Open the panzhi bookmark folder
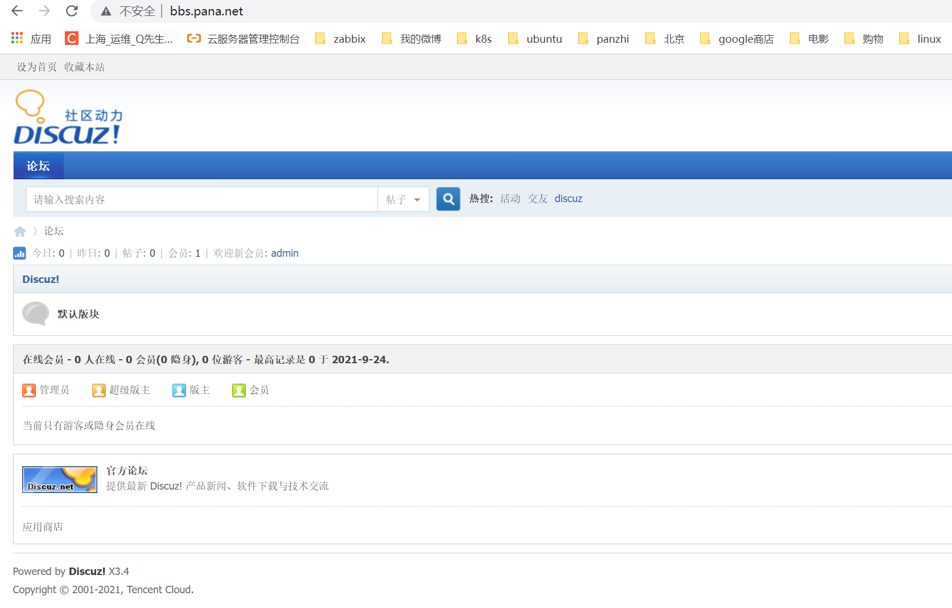The height and width of the screenshot is (608, 952). (603, 39)
